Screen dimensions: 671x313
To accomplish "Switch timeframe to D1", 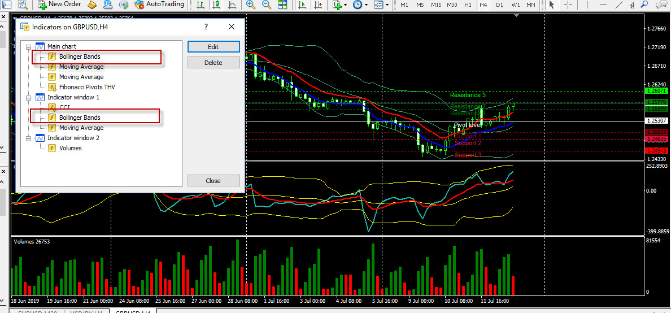I will pyautogui.click(x=499, y=5).
